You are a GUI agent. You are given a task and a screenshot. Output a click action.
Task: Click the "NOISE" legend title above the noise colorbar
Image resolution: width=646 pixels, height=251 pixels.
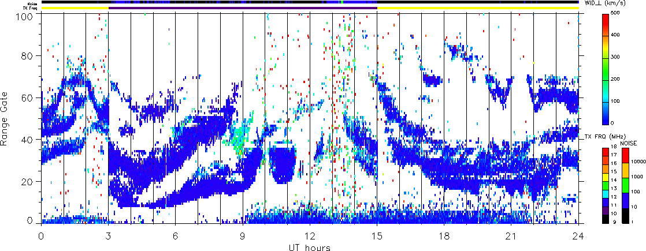tap(628, 143)
